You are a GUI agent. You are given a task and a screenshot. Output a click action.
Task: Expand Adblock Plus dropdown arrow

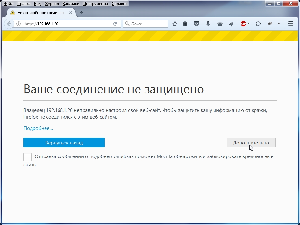click(x=249, y=24)
